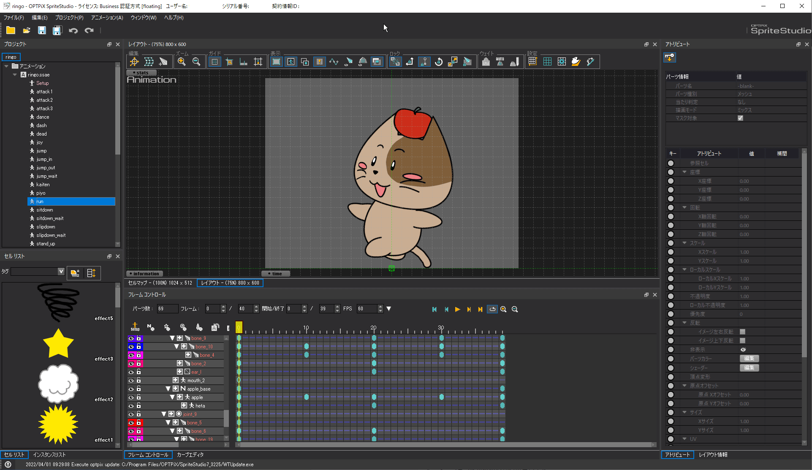The width and height of the screenshot is (812, 470).
Task: Collapse the 座標 attribute group
Action: click(x=684, y=172)
